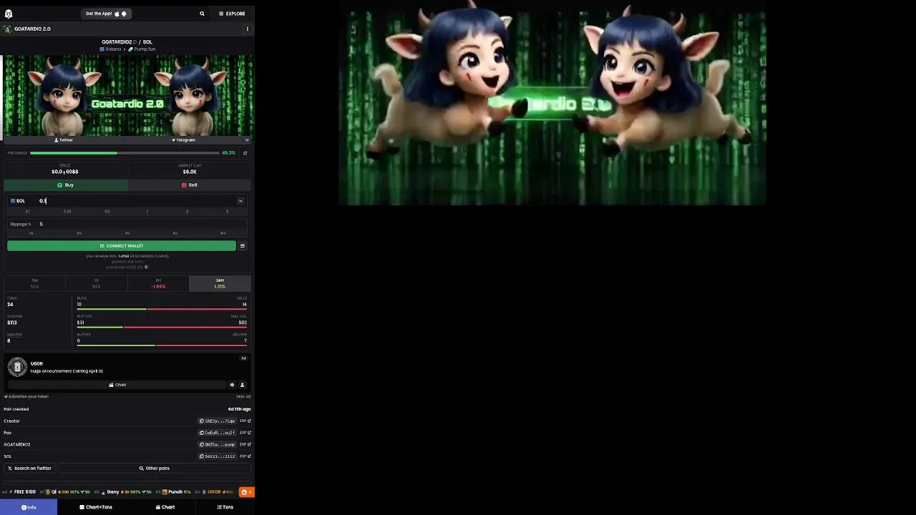
Task: Click the profile icon in UGOR ad
Action: click(242, 385)
